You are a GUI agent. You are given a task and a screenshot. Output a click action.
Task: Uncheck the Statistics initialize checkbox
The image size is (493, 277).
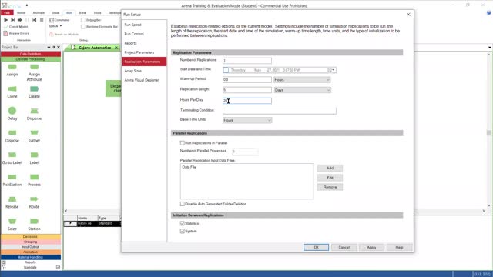(183, 223)
